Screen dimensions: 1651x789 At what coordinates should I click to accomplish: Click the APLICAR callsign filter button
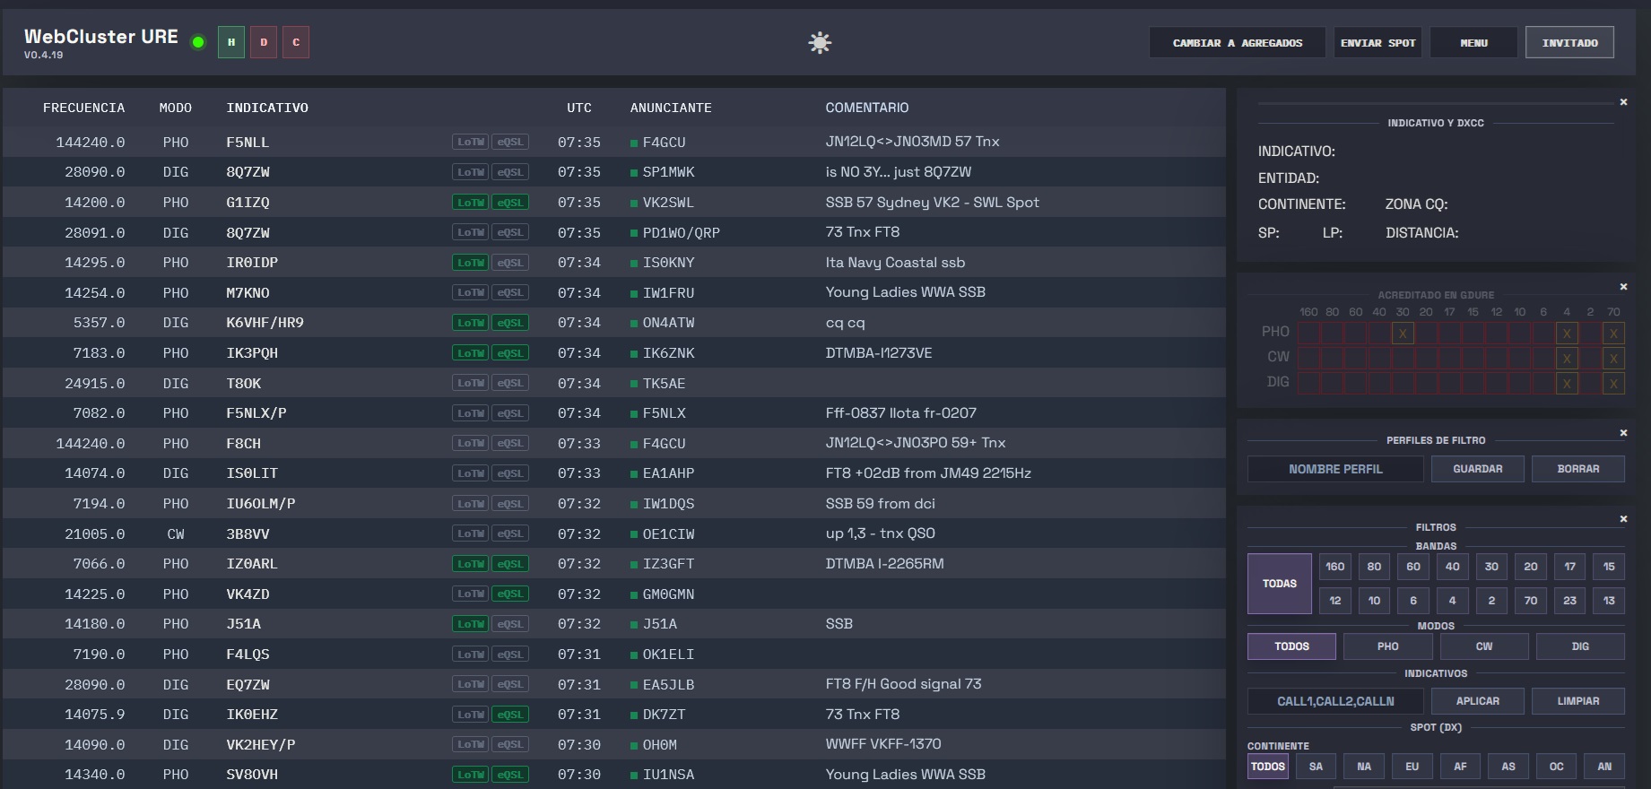coord(1477,701)
